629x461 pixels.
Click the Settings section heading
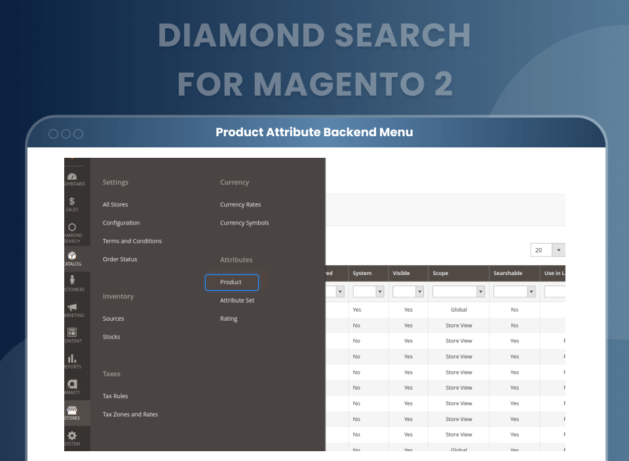tap(115, 183)
